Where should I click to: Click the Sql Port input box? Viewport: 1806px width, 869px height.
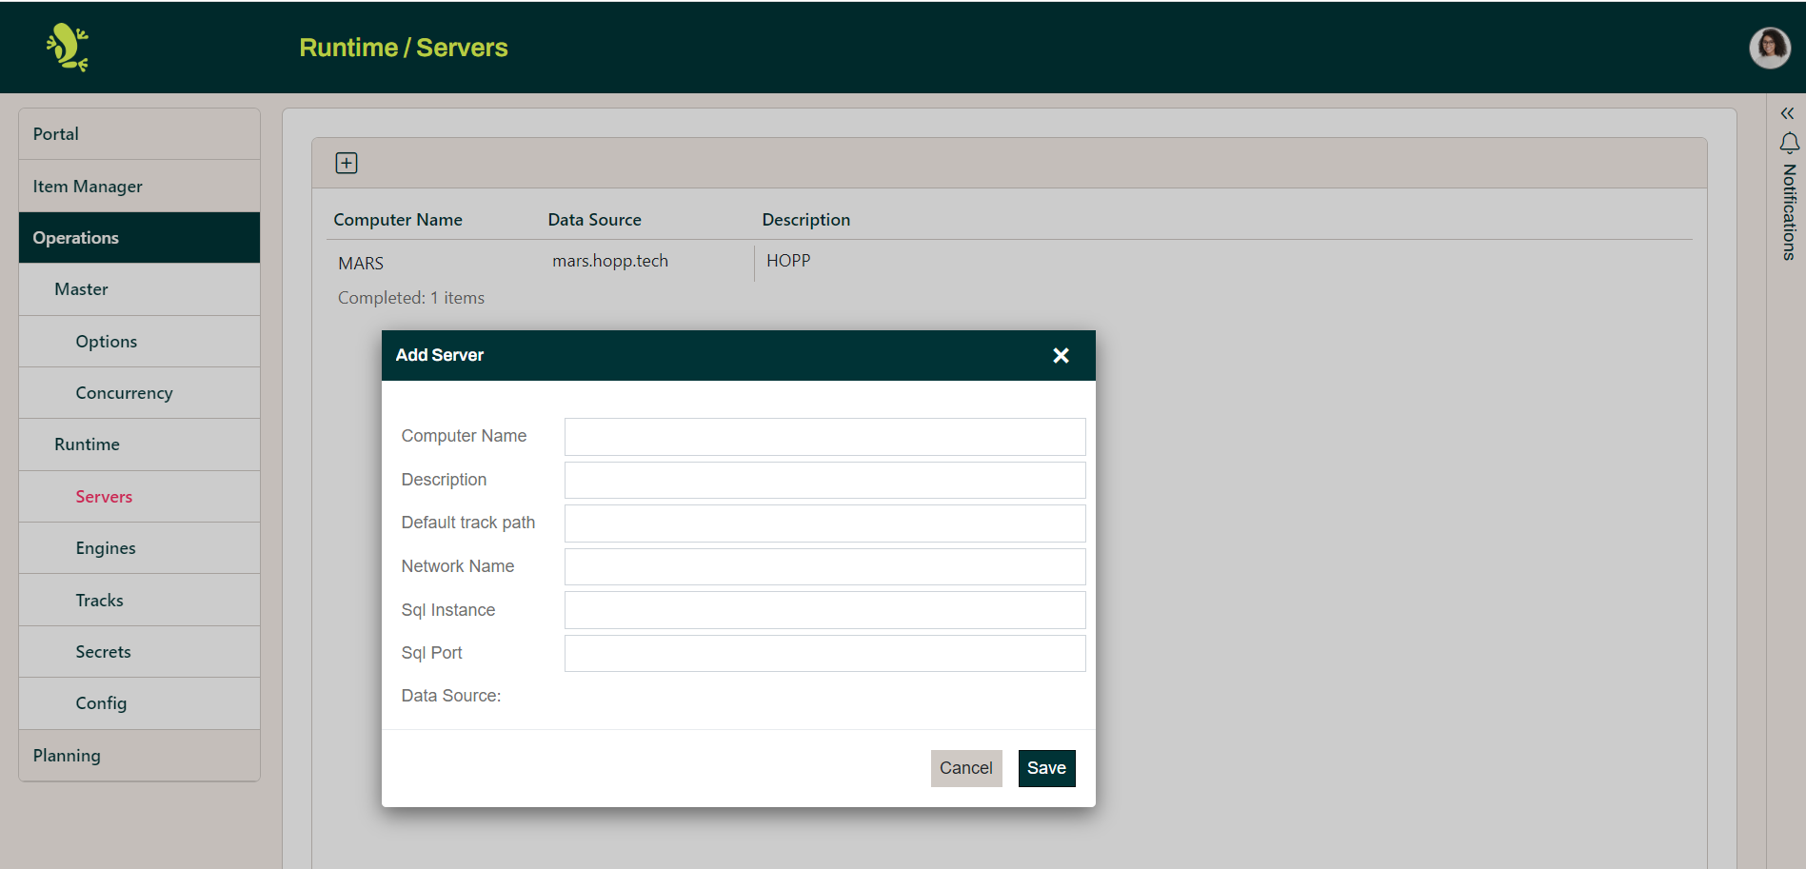(824, 654)
